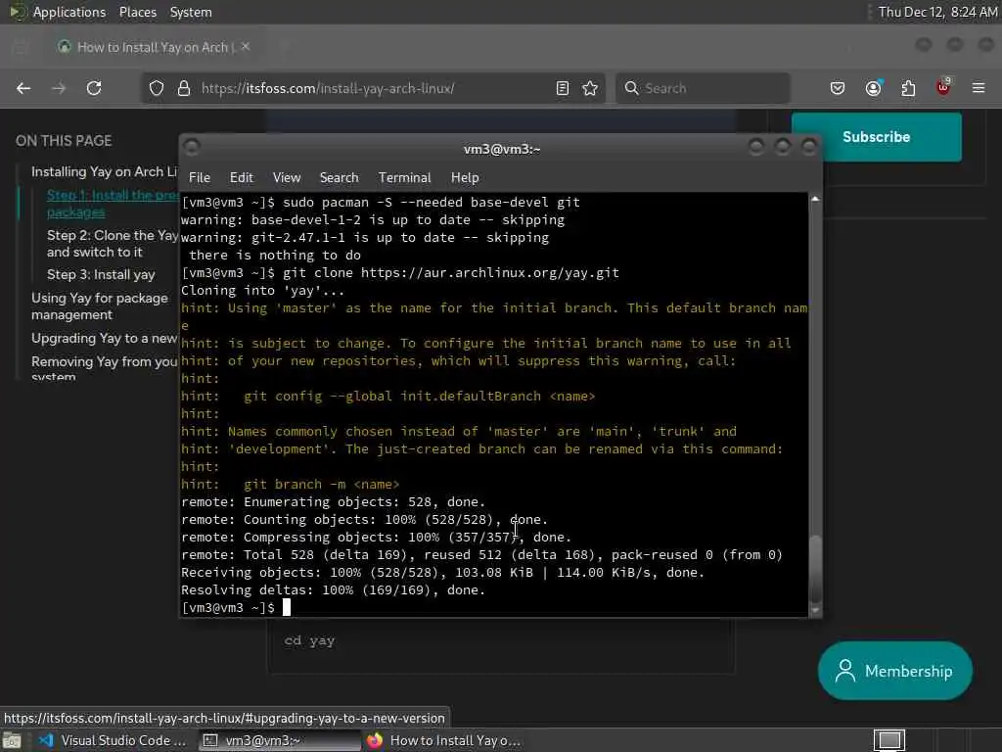Switch to Firefox How to Install Yay taskbar entry
Image resolution: width=1002 pixels, height=752 pixels.
(x=445, y=740)
